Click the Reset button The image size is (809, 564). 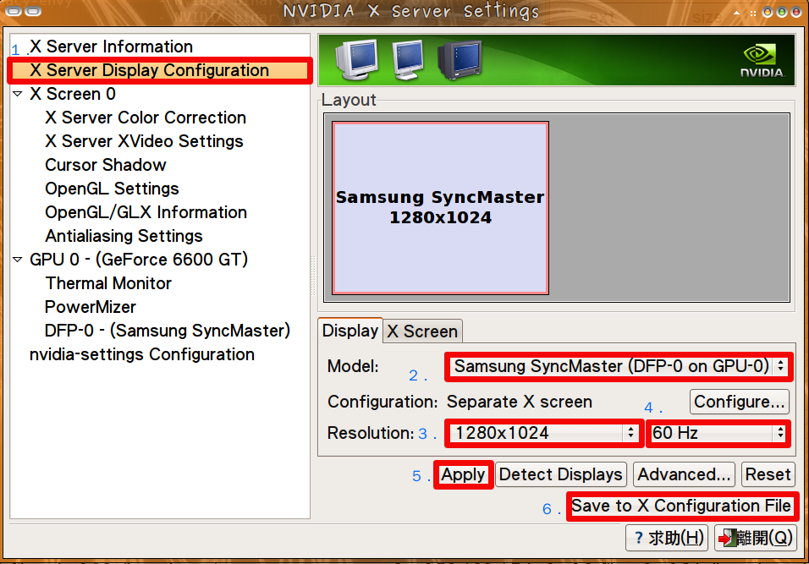coord(768,474)
